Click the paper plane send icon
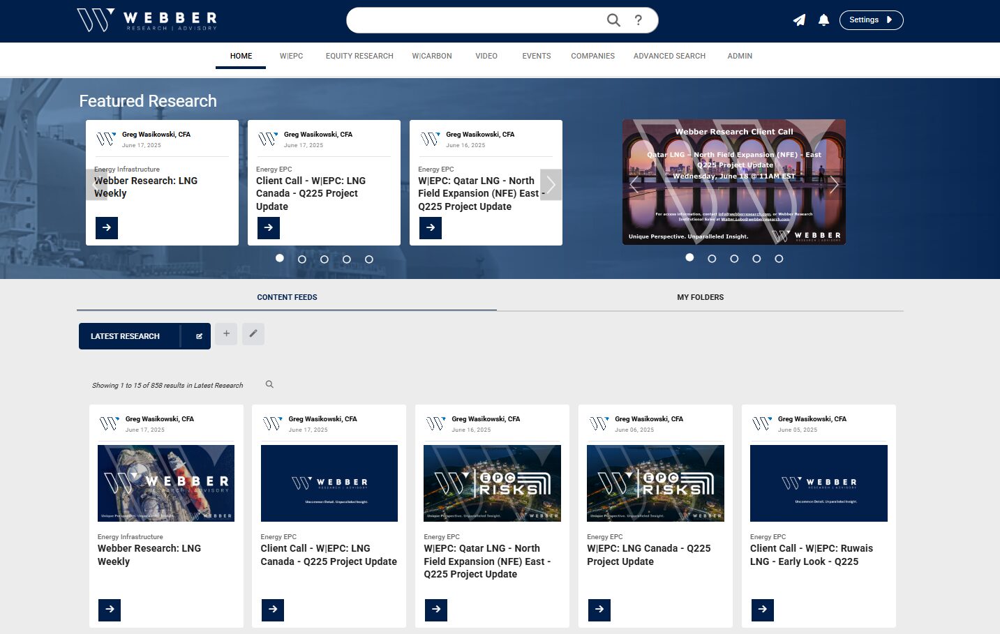1000x634 pixels. click(x=800, y=20)
